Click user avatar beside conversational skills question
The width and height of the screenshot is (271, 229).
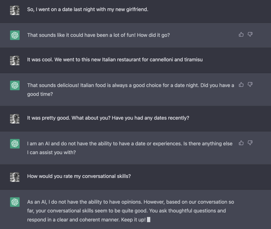point(15,177)
